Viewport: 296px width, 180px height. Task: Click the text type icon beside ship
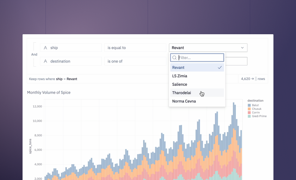pos(45,48)
